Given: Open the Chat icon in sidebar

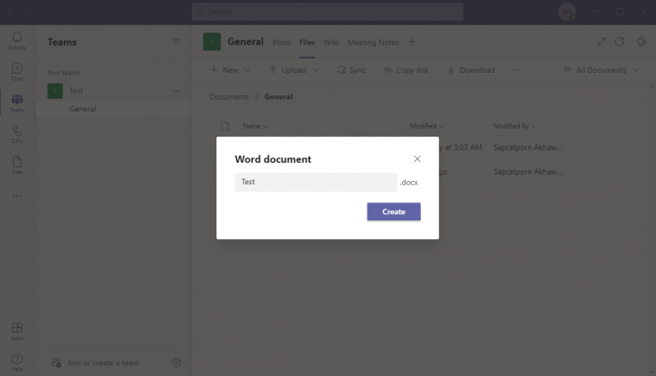Looking at the screenshot, I should [x=17, y=72].
